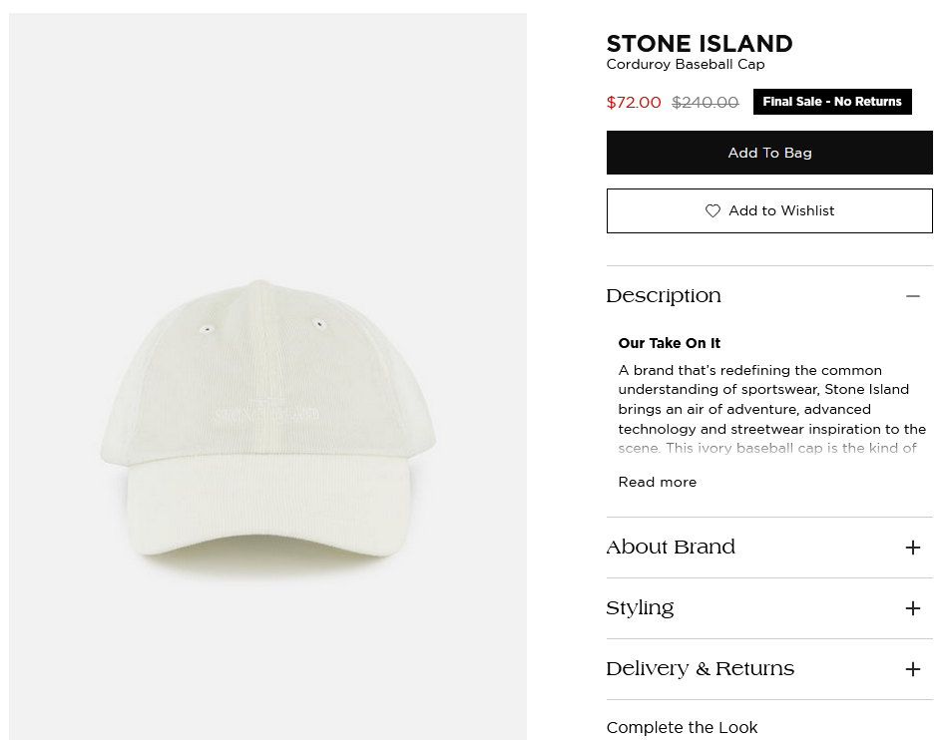Expand the Styling section title
Screen dimensions: 950x740
(x=640, y=608)
